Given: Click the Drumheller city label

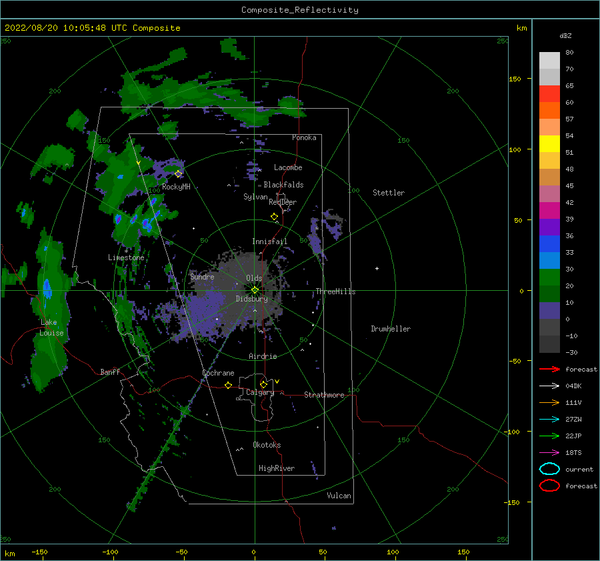Looking at the screenshot, I should click(391, 329).
